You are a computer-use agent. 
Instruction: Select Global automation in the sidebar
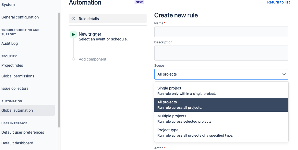tap(17, 110)
